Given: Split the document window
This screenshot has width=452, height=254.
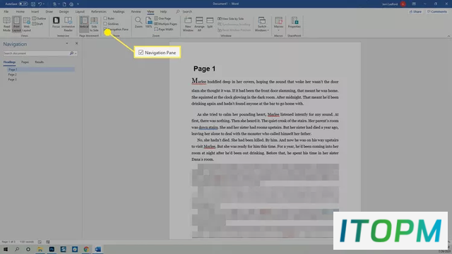Looking at the screenshot, I should pos(210,23).
